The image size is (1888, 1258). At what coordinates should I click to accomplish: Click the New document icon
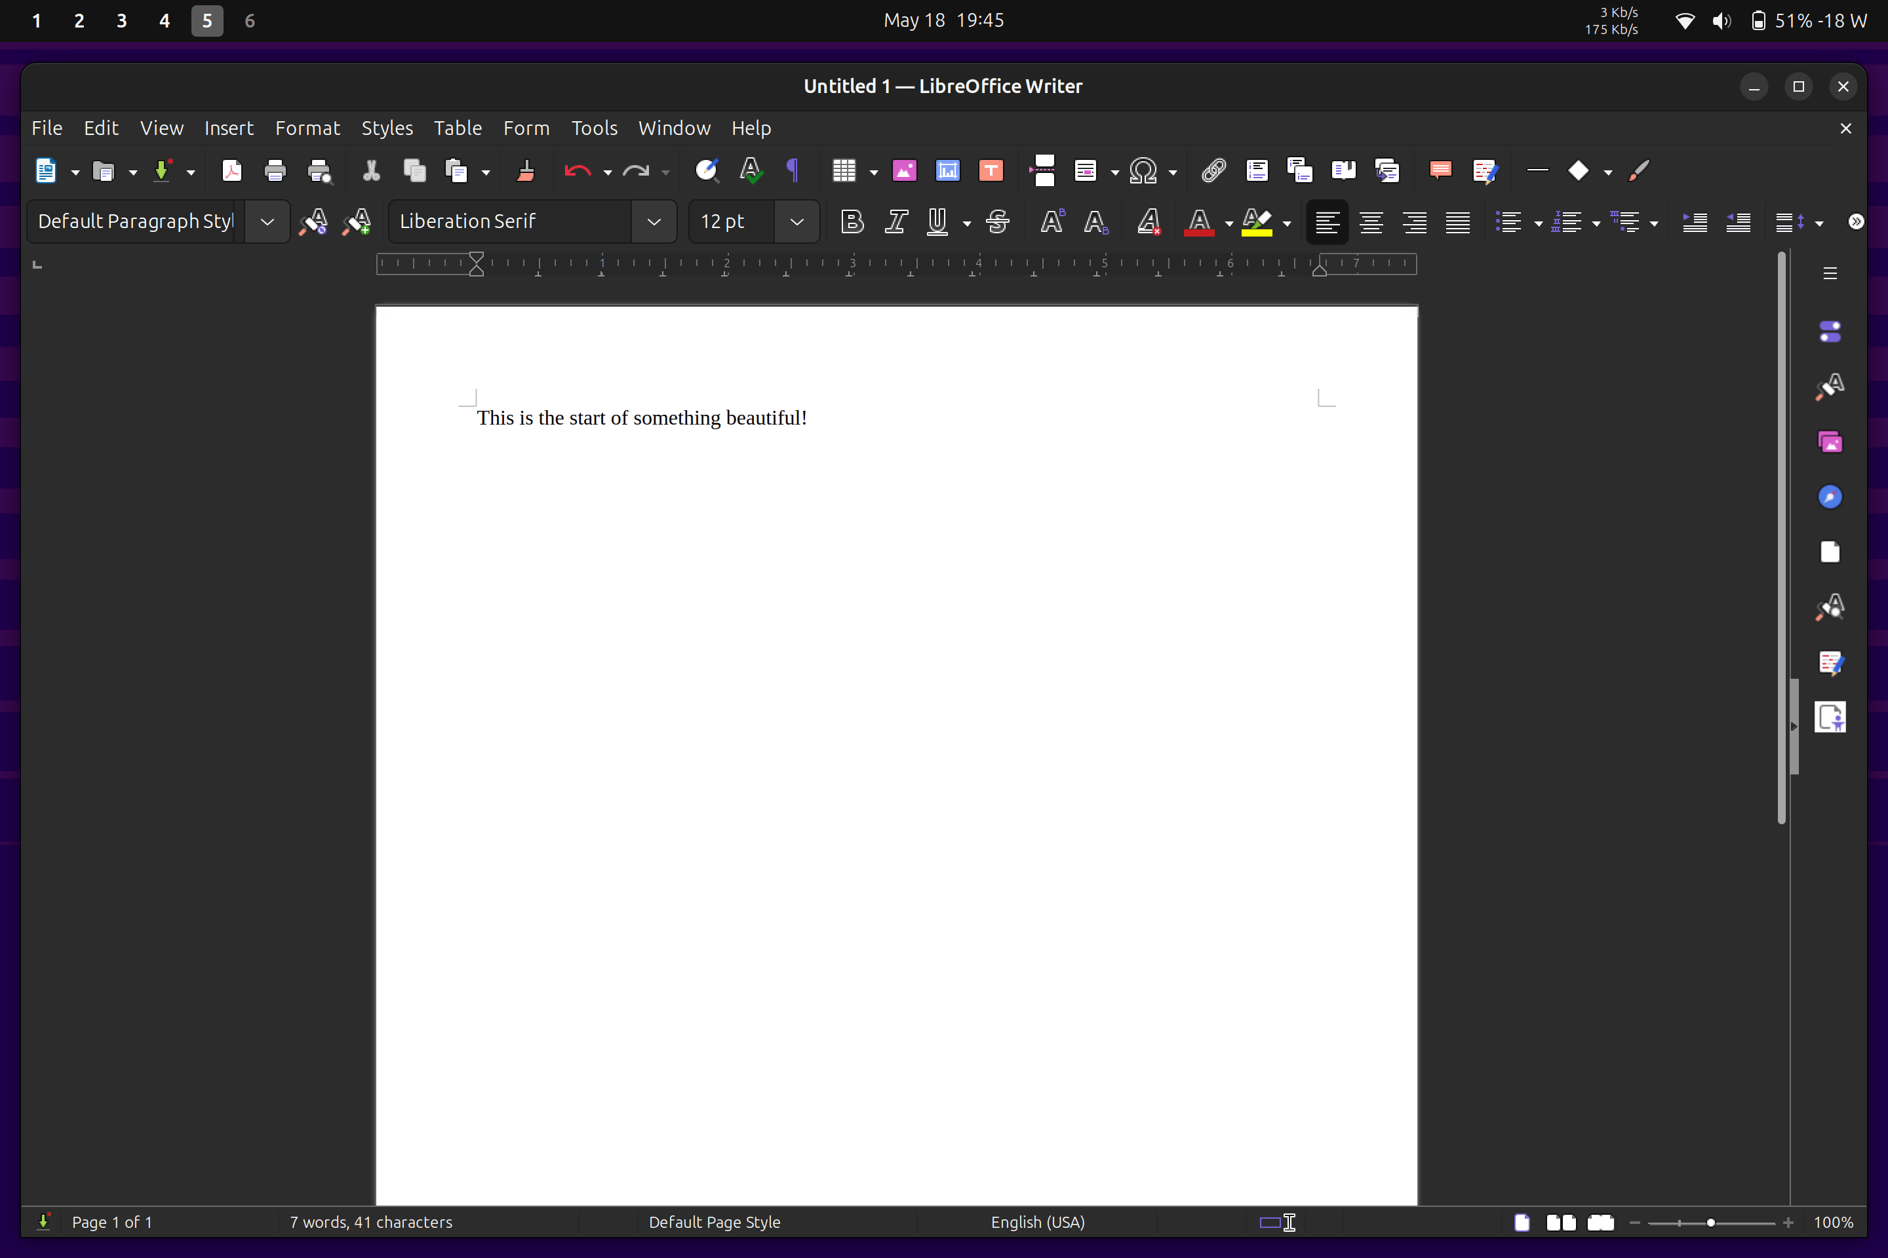(x=46, y=171)
